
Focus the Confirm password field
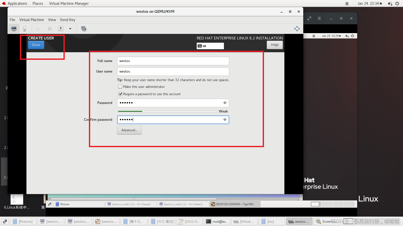(x=173, y=120)
